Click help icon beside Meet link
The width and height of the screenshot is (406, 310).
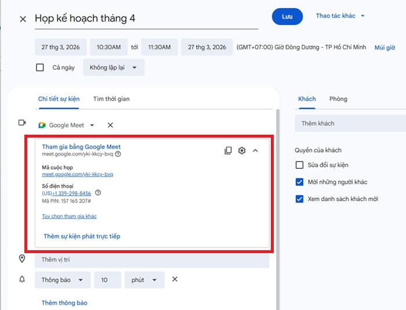(118, 154)
